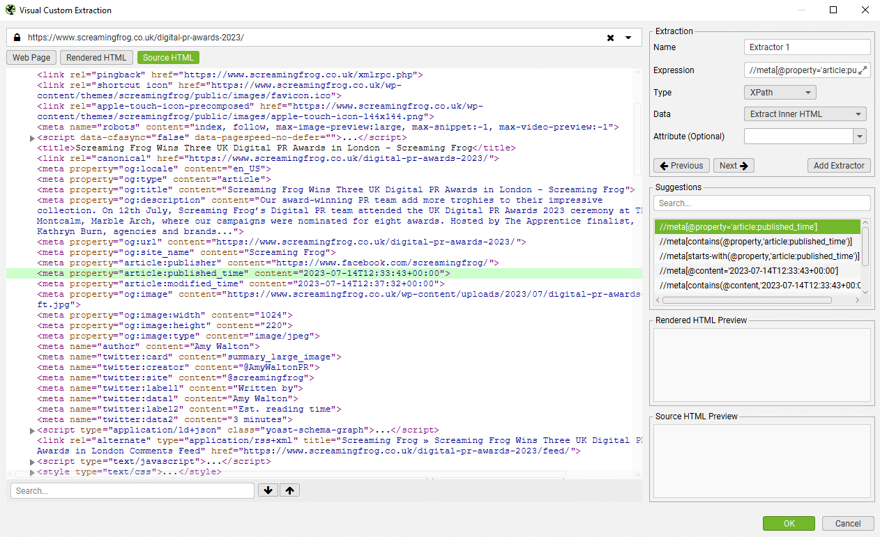The width and height of the screenshot is (880, 537).
Task: Select the starts-with article:published_time suggestion
Action: 757,256
